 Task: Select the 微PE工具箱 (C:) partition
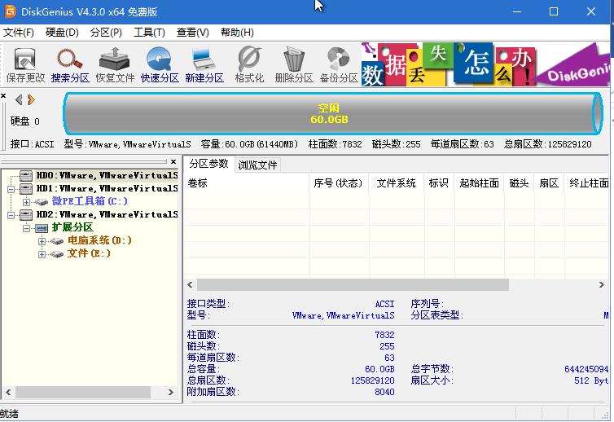(90, 201)
